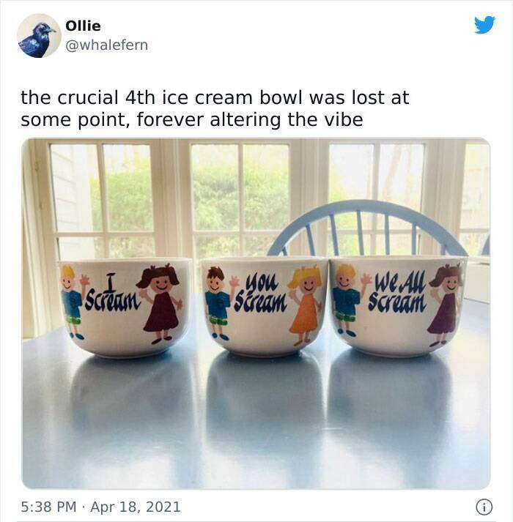Click the second line "forever altering the vibe"
The width and height of the screenshot is (513, 522).
pos(250,120)
